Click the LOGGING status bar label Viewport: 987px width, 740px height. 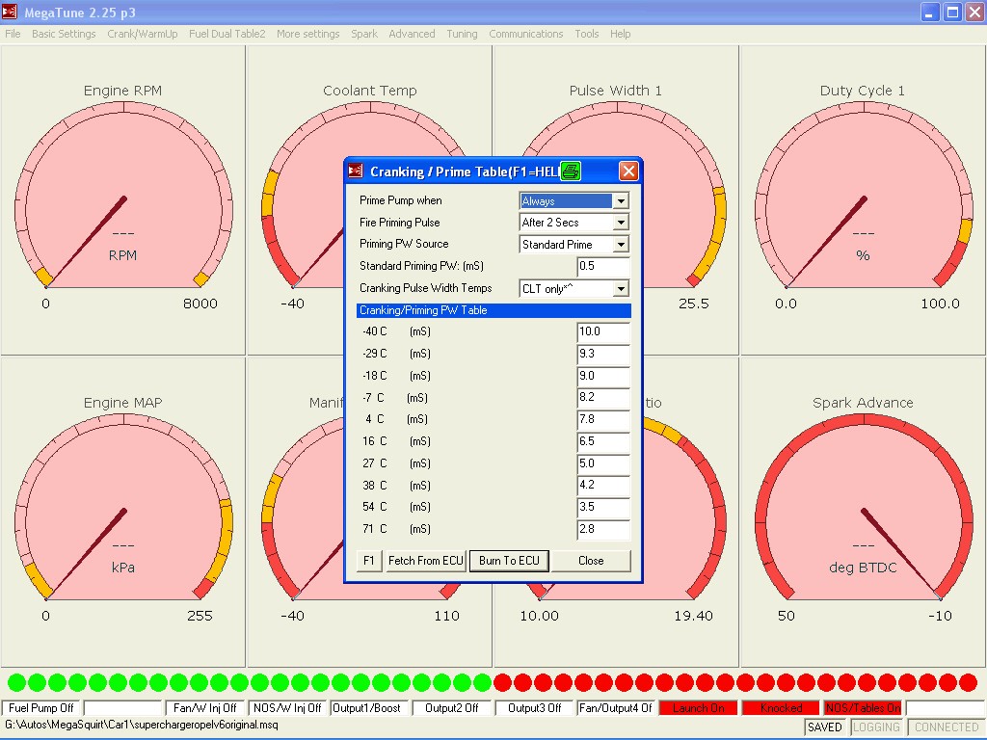[876, 727]
